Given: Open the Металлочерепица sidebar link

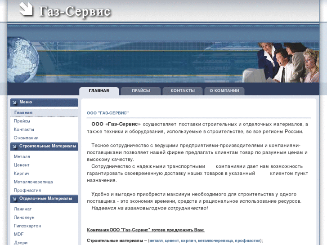Looking at the screenshot, I should click(33, 182).
